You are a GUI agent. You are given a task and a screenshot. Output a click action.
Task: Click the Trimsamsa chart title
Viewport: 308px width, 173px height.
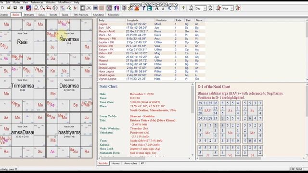(23, 86)
